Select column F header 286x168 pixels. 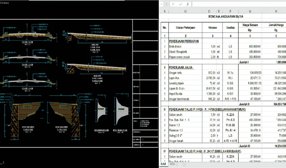[x=231, y=11]
